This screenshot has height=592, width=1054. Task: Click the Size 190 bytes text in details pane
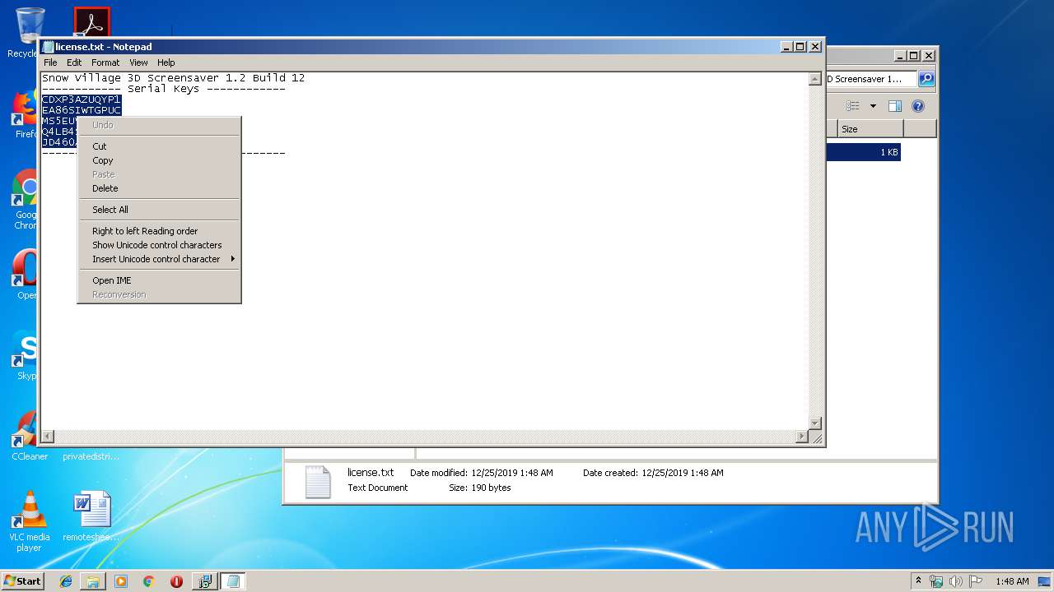(x=480, y=488)
